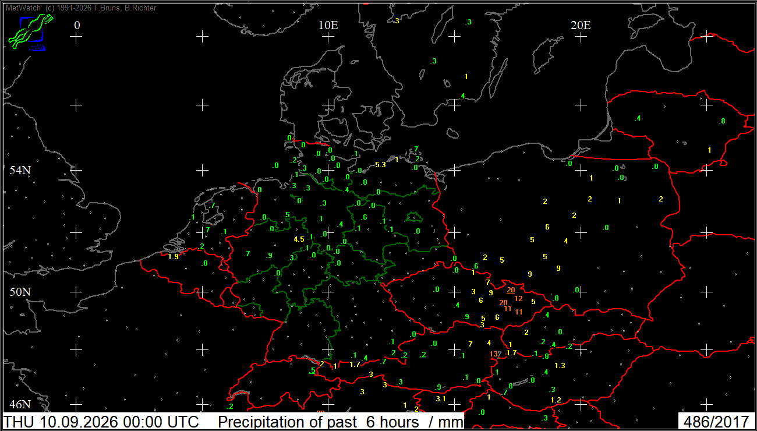Screen dimensions: 757x431
Task: Select the 20E longitude label
Action: point(580,25)
